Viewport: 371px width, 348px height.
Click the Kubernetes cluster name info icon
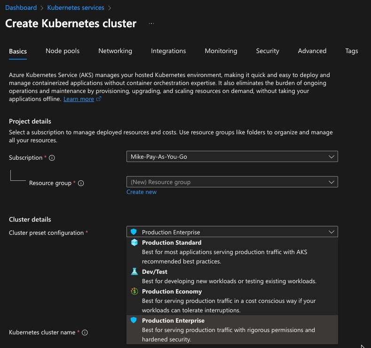(85, 333)
